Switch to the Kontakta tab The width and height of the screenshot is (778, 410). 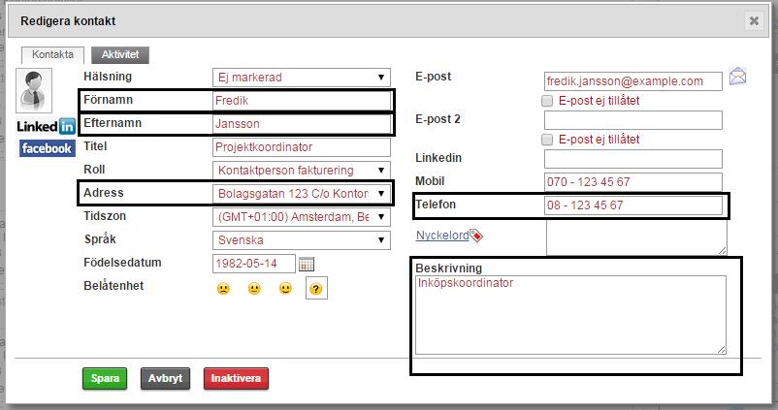point(52,54)
